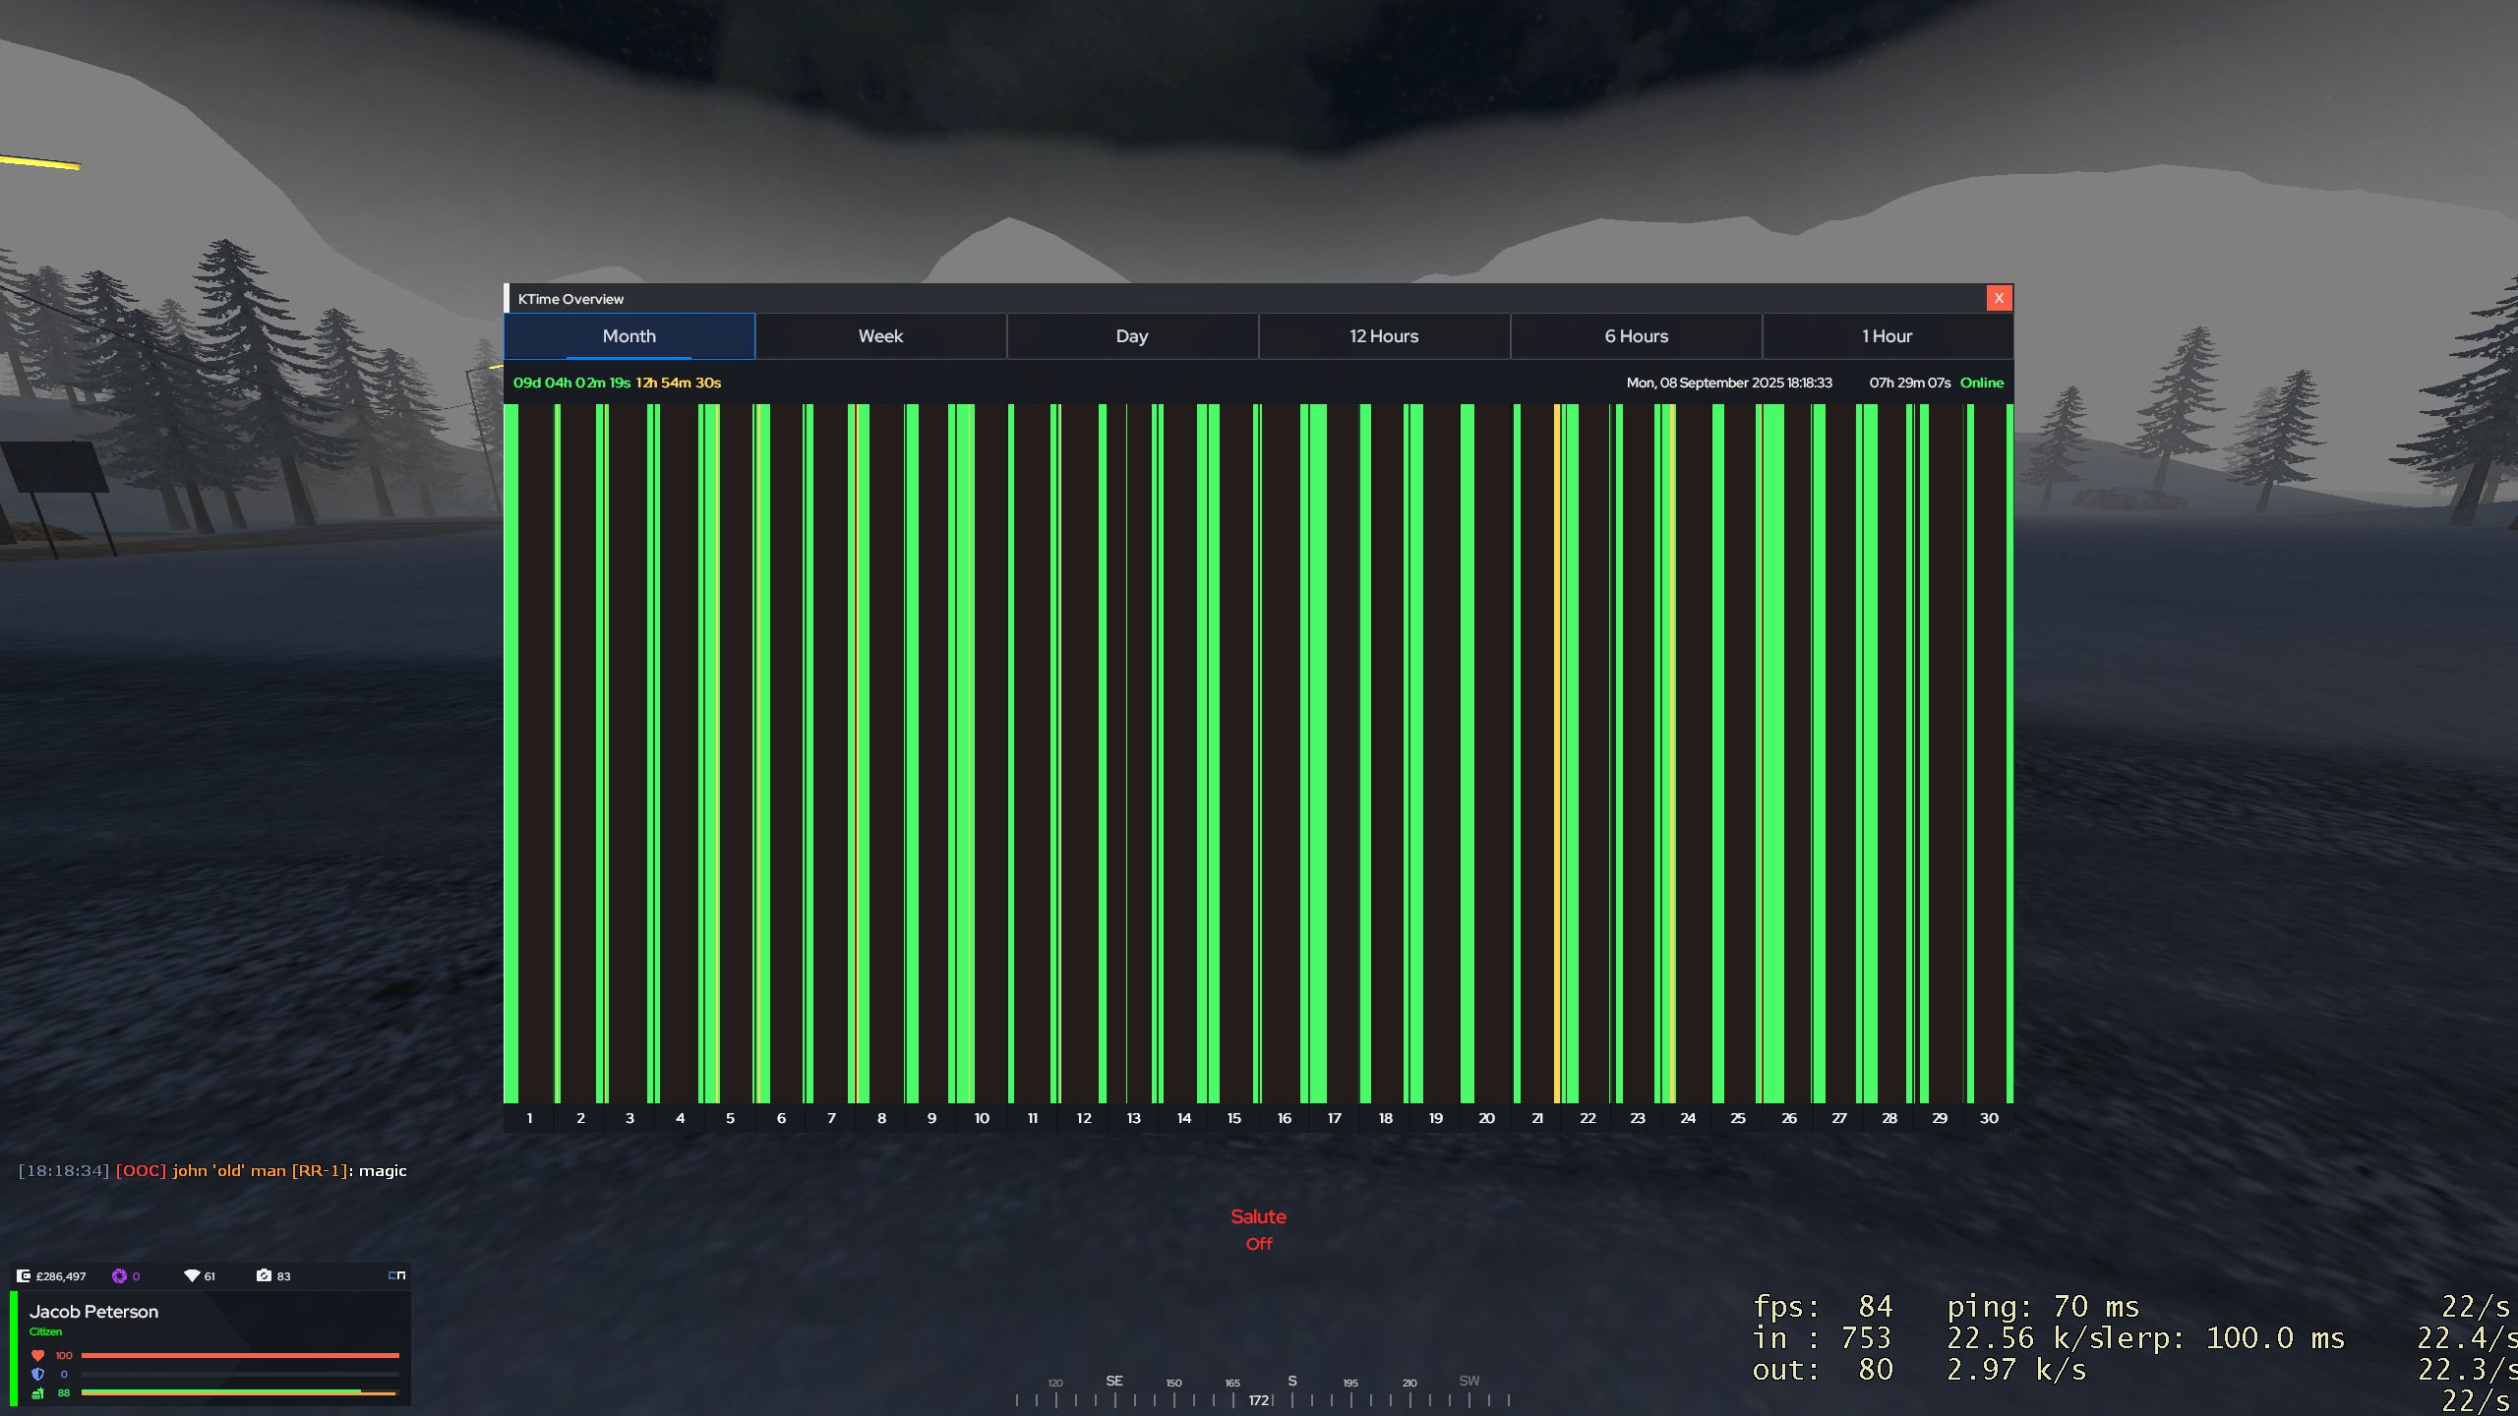Viewport: 2518px width, 1416px height.
Task: Select the 1 Hour tab
Action: (1887, 336)
